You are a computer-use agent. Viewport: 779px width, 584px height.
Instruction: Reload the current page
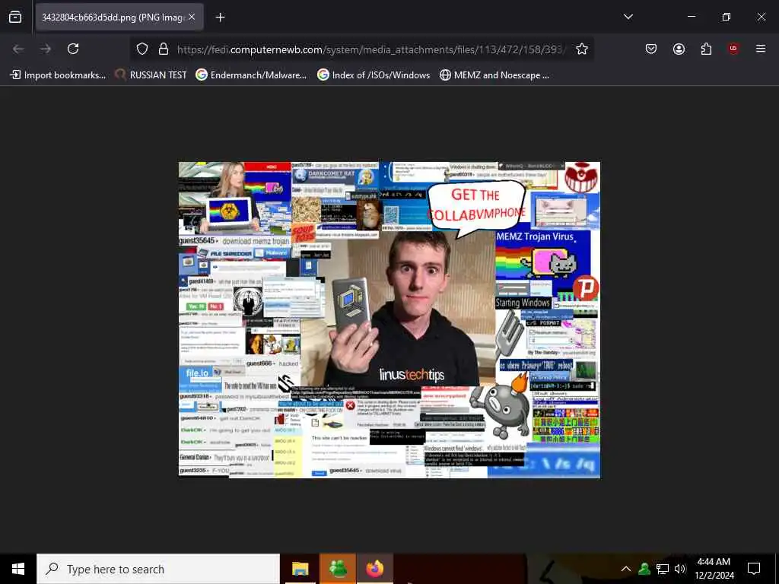pos(73,49)
